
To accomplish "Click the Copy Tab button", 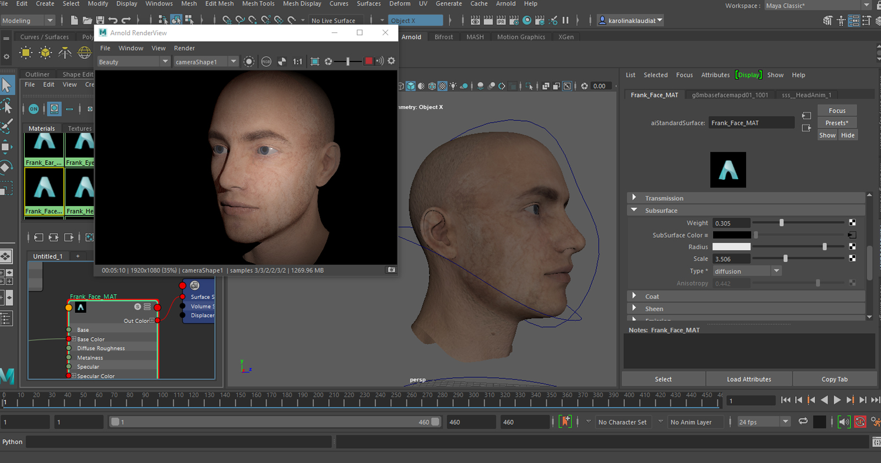I will (x=835, y=379).
